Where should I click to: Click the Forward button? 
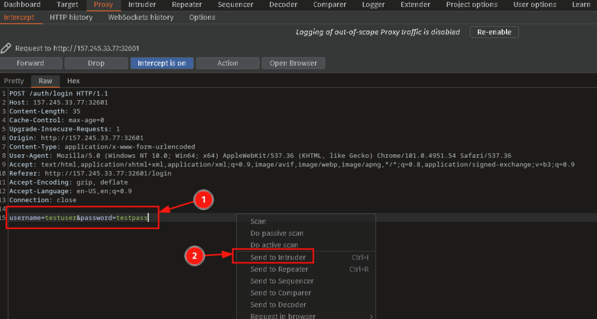[30, 63]
